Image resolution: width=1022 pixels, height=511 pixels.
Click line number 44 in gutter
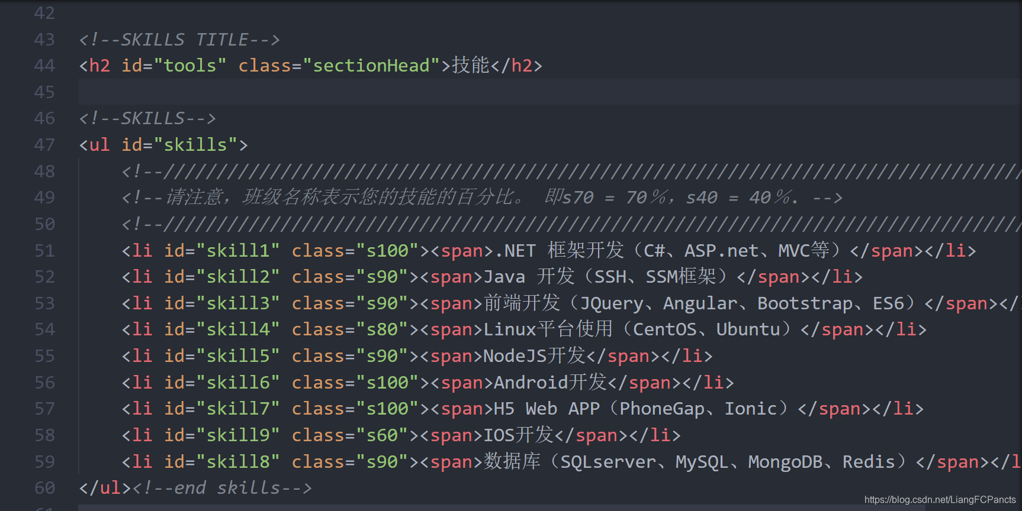click(44, 66)
